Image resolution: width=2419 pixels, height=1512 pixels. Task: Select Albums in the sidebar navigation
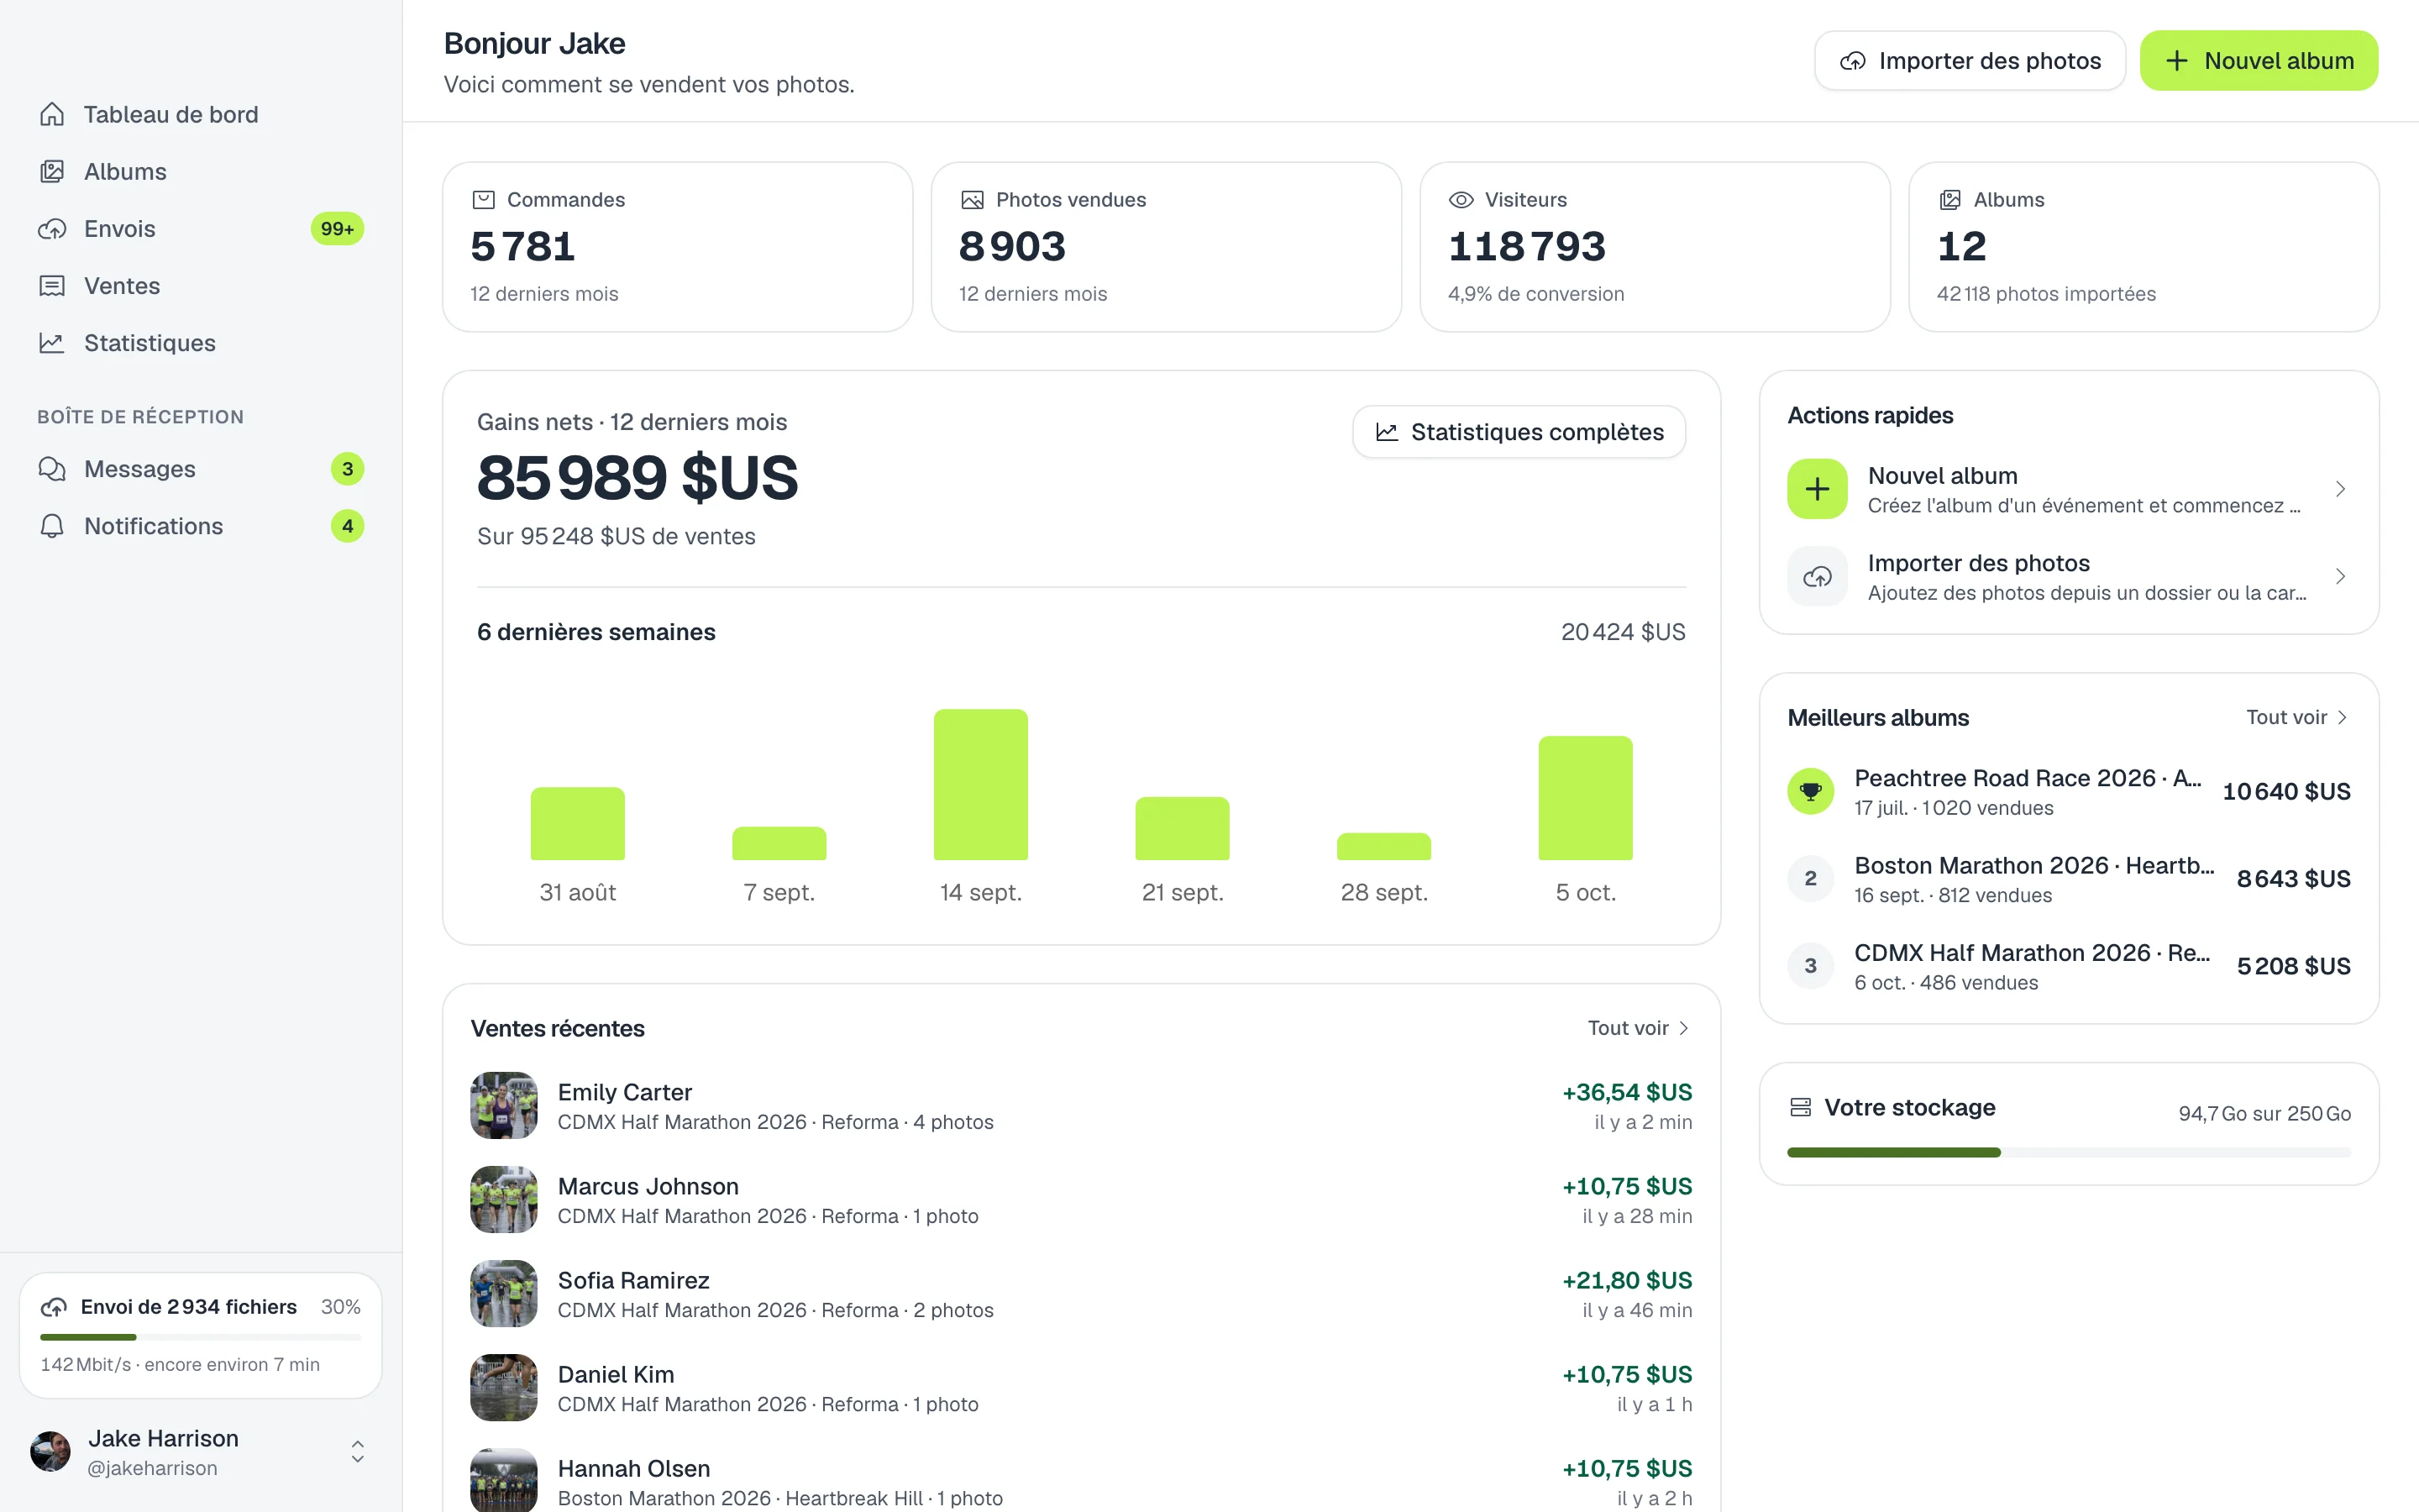pos(200,172)
